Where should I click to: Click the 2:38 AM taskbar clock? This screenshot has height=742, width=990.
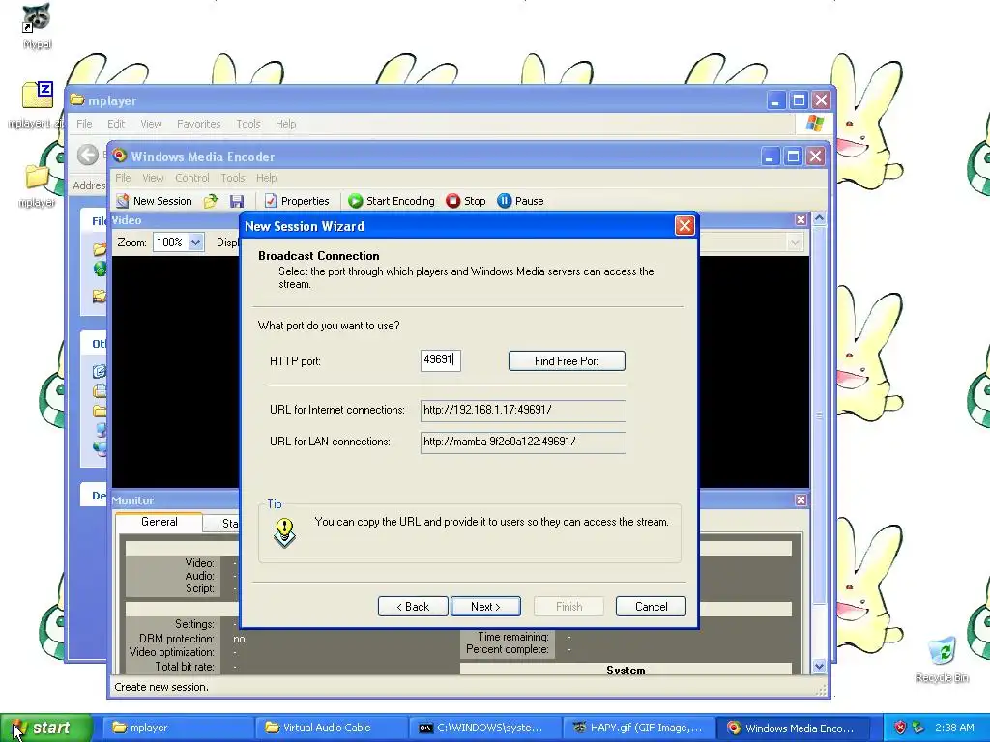(x=954, y=728)
